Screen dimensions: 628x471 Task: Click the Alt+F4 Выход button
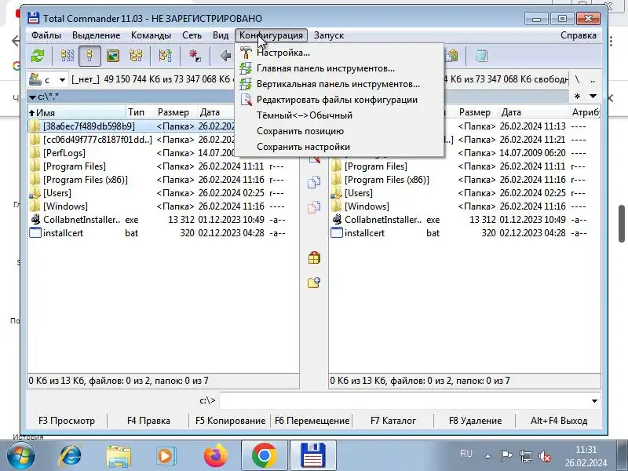click(x=559, y=421)
